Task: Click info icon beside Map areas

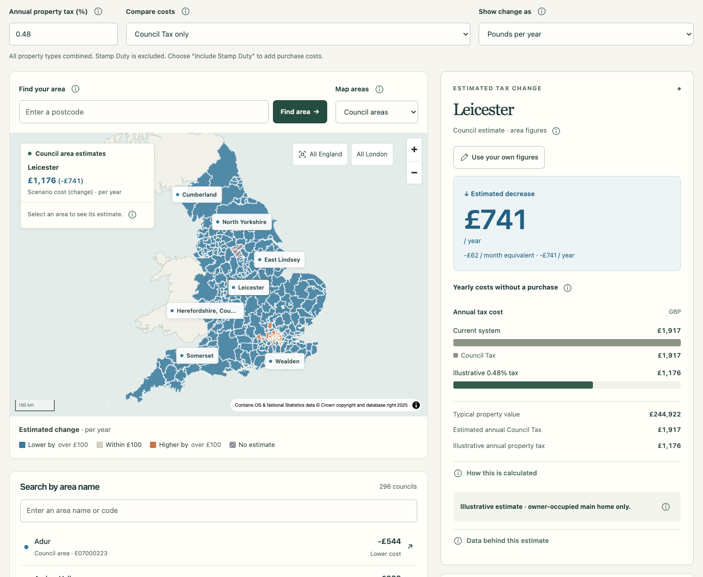Action: (x=379, y=89)
